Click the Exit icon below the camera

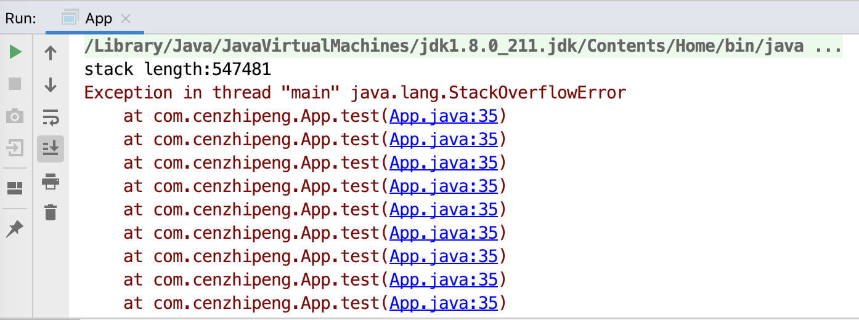(x=15, y=148)
